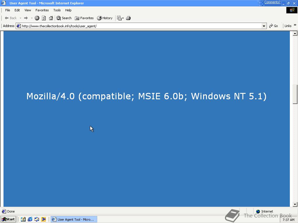Open the Back history dropdown arrow
Viewport: 298px width, 223px height.
click(20, 18)
